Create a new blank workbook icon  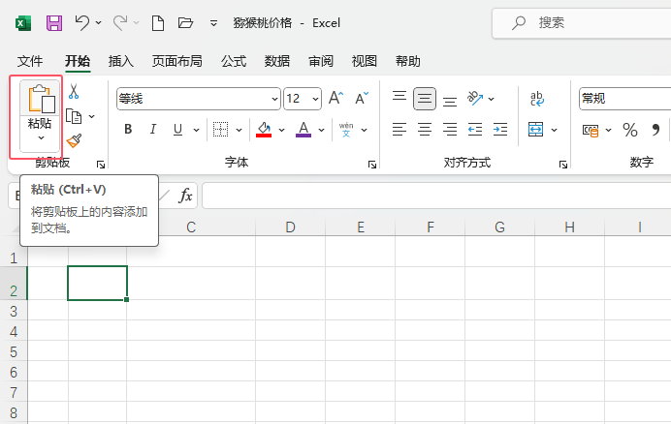(x=158, y=22)
